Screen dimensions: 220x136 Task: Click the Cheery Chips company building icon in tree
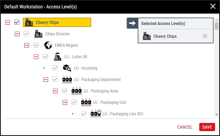click(29, 23)
